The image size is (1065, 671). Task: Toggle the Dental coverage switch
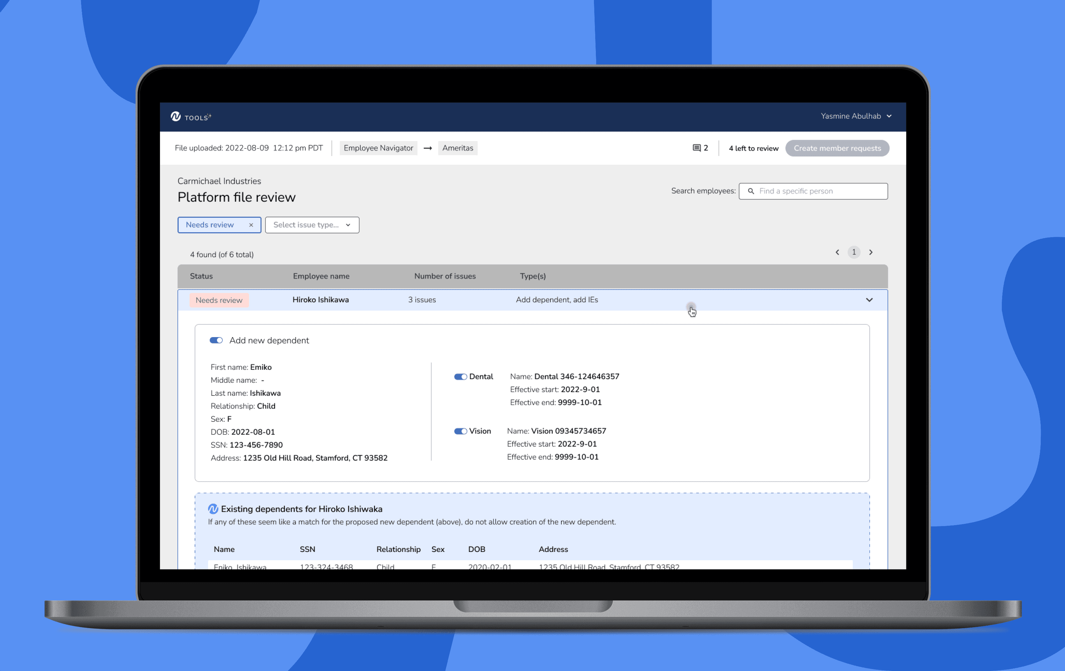(461, 377)
